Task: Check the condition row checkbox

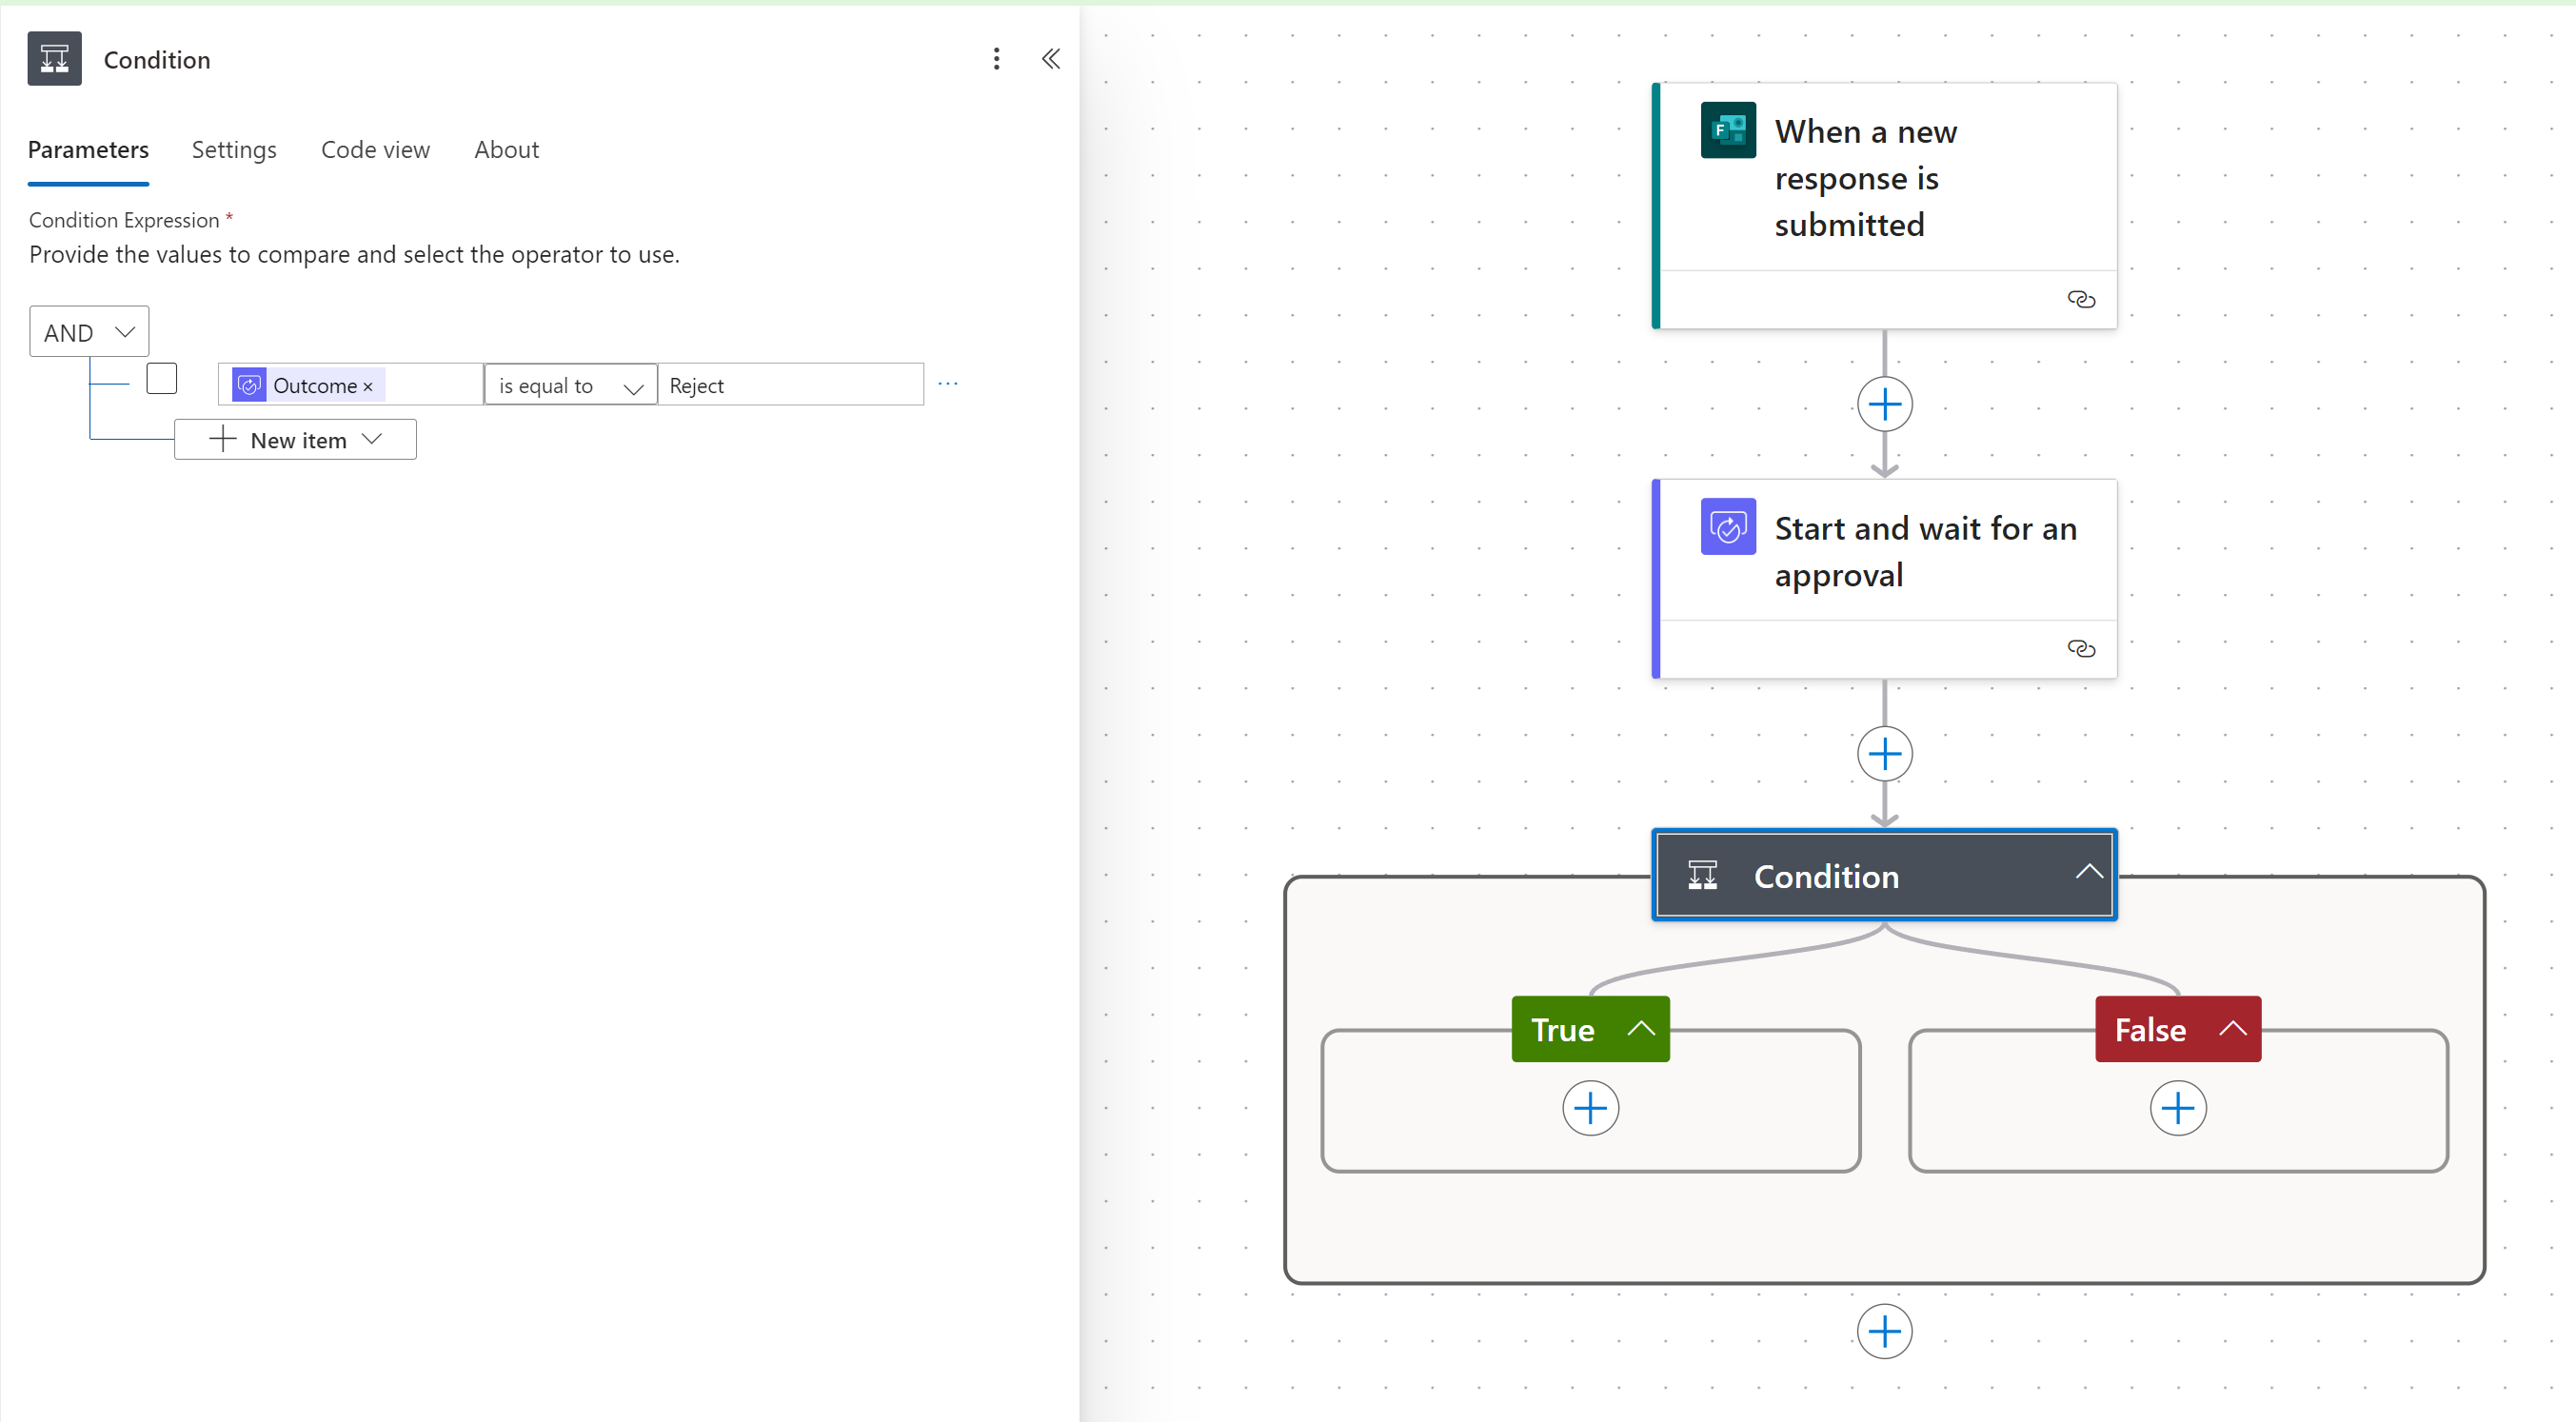Action: [x=161, y=379]
